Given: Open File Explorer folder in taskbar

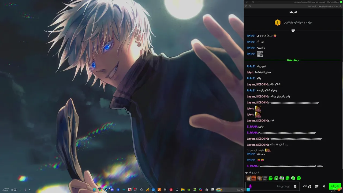Looking at the screenshot, I should pyautogui.click(x=183, y=190).
